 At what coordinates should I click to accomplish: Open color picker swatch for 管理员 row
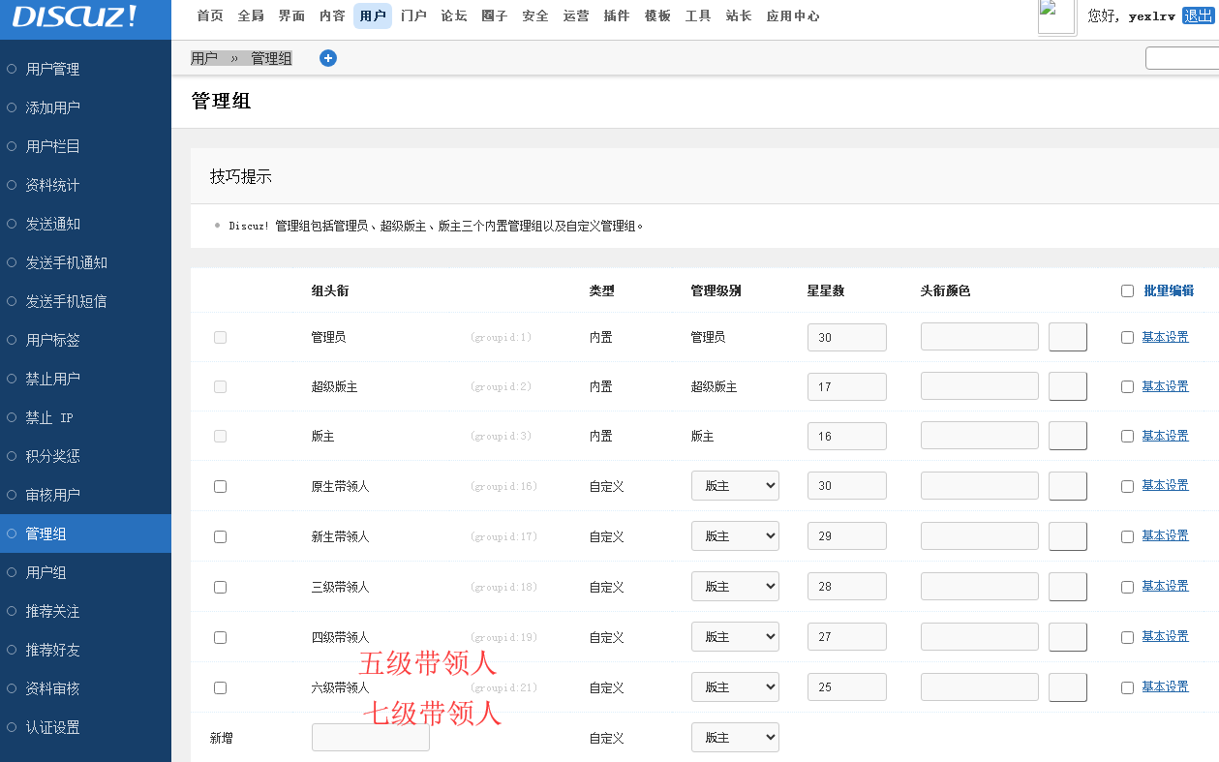pyautogui.click(x=1067, y=337)
